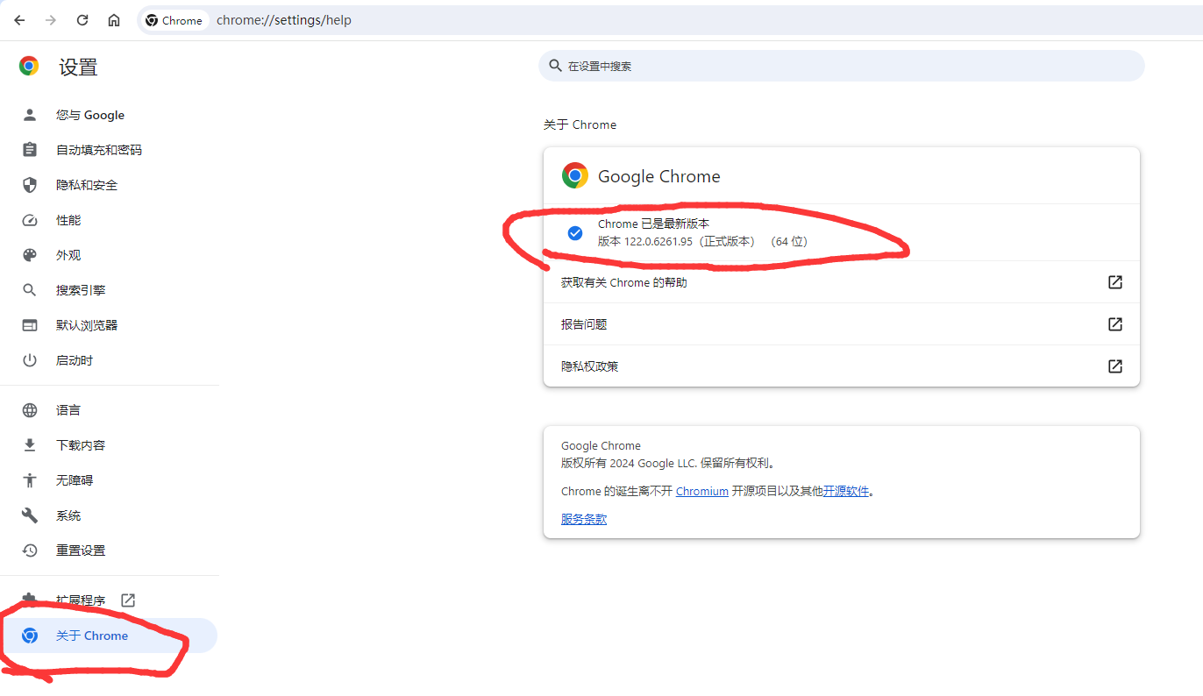Image resolution: width=1203 pixels, height=696 pixels.
Task: Click the magnifier icon for 搜索引擎
Action: click(x=30, y=290)
